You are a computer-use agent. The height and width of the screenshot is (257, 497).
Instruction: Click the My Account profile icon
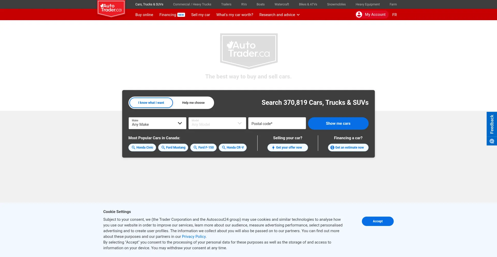coord(359,14)
